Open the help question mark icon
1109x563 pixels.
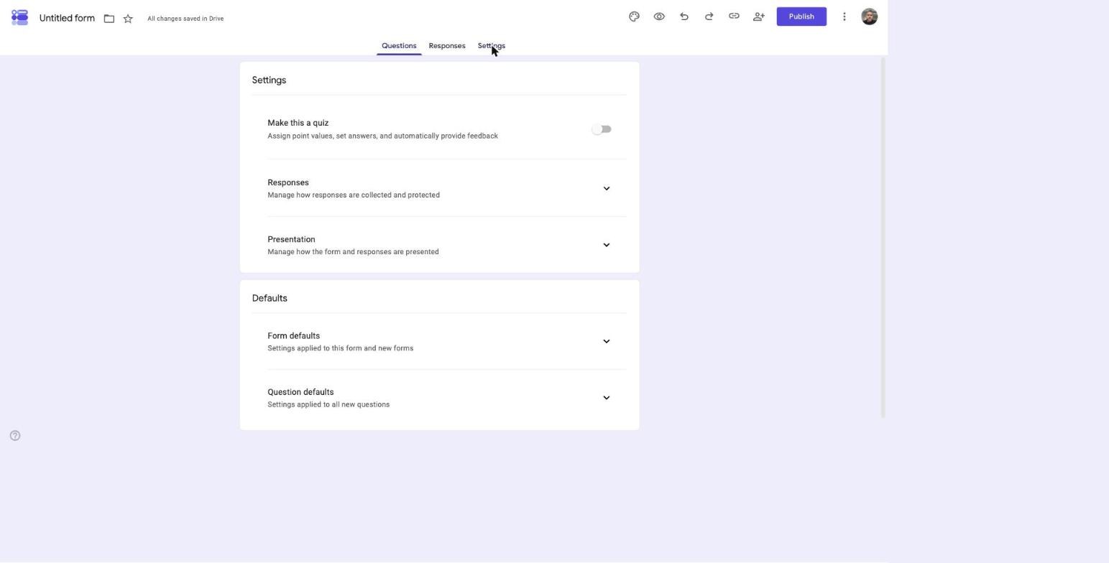15,436
